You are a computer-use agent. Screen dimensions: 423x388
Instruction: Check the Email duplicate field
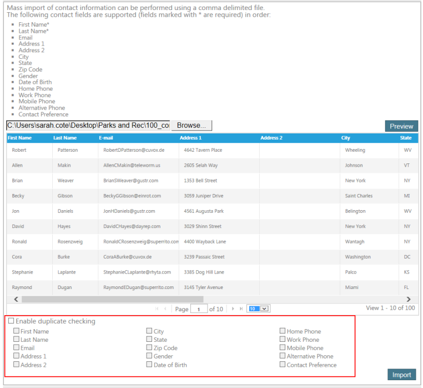click(17, 348)
